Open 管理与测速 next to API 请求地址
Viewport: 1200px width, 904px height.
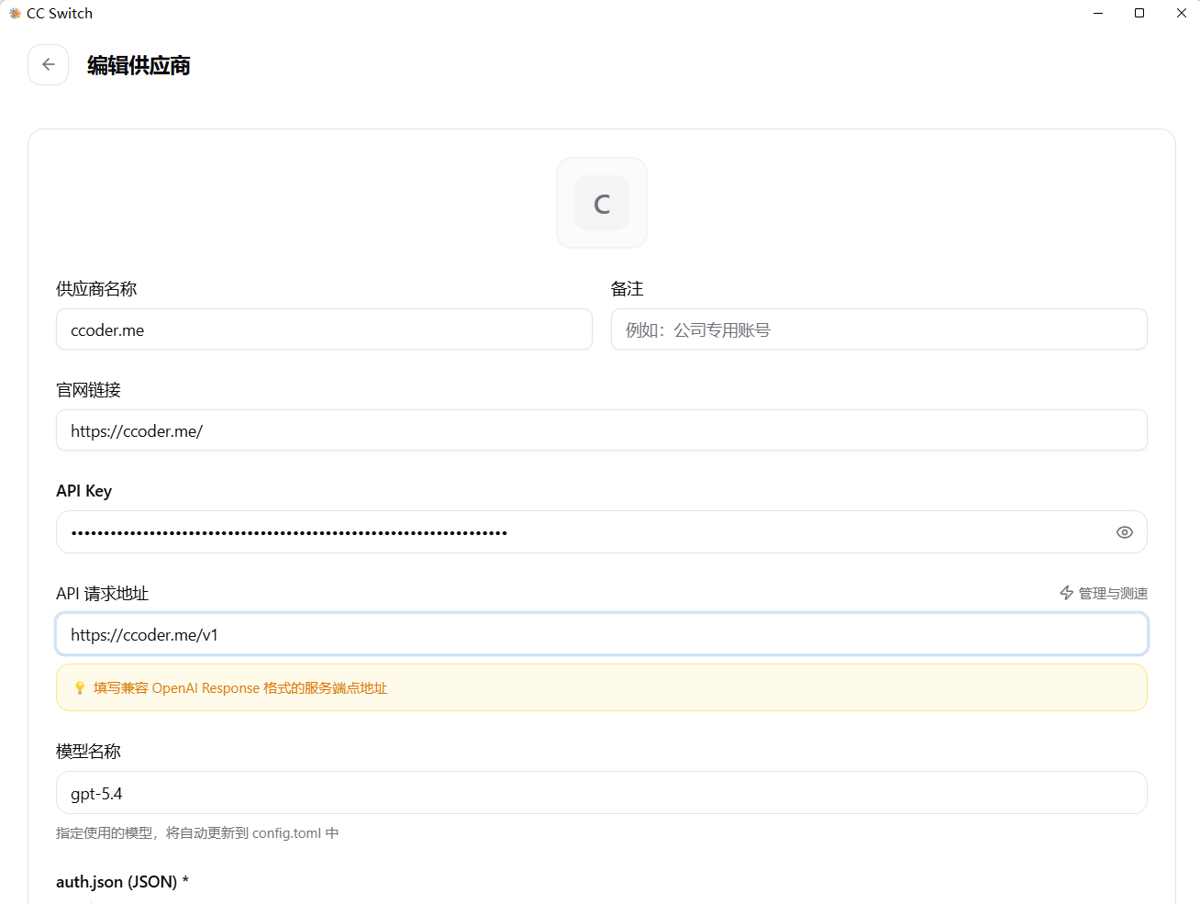(1104, 594)
